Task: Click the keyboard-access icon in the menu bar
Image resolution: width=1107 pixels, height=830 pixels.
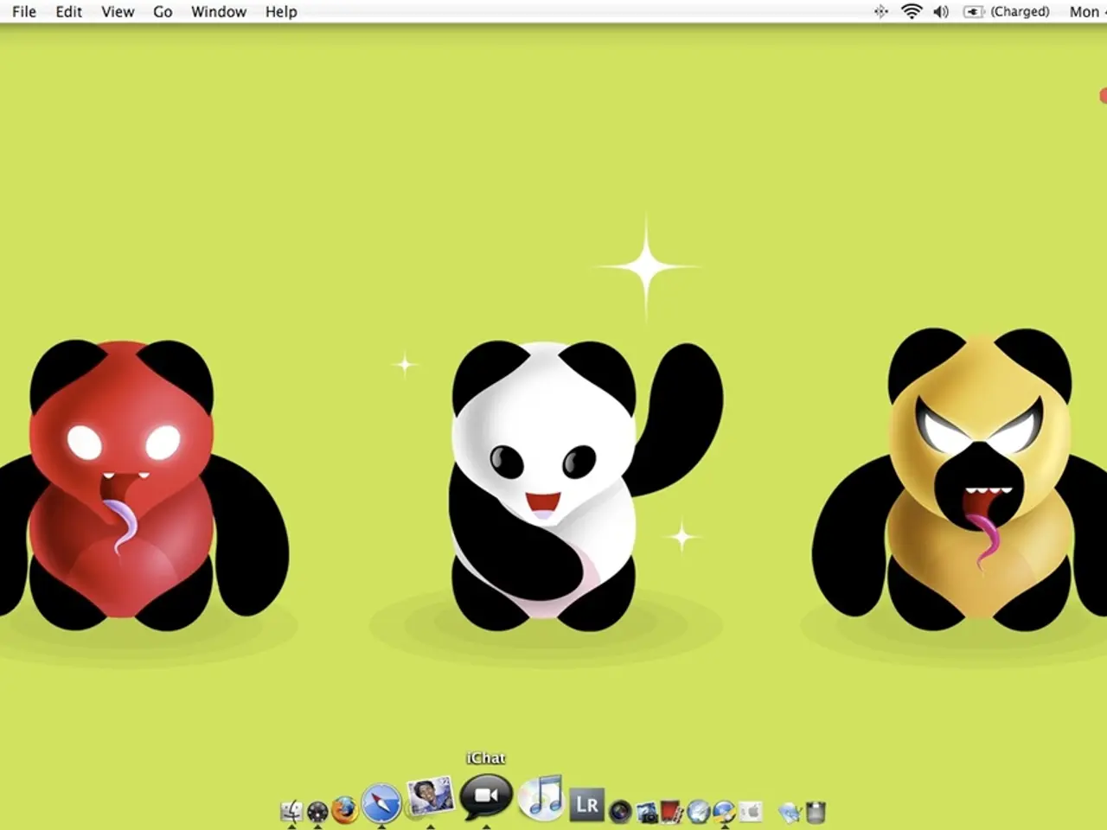Action: pos(880,11)
